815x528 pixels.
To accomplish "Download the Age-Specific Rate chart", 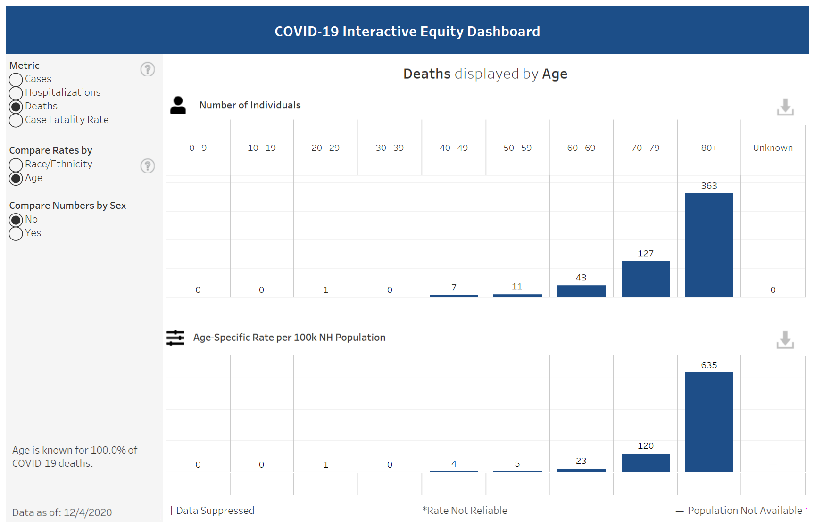I will click(x=785, y=340).
